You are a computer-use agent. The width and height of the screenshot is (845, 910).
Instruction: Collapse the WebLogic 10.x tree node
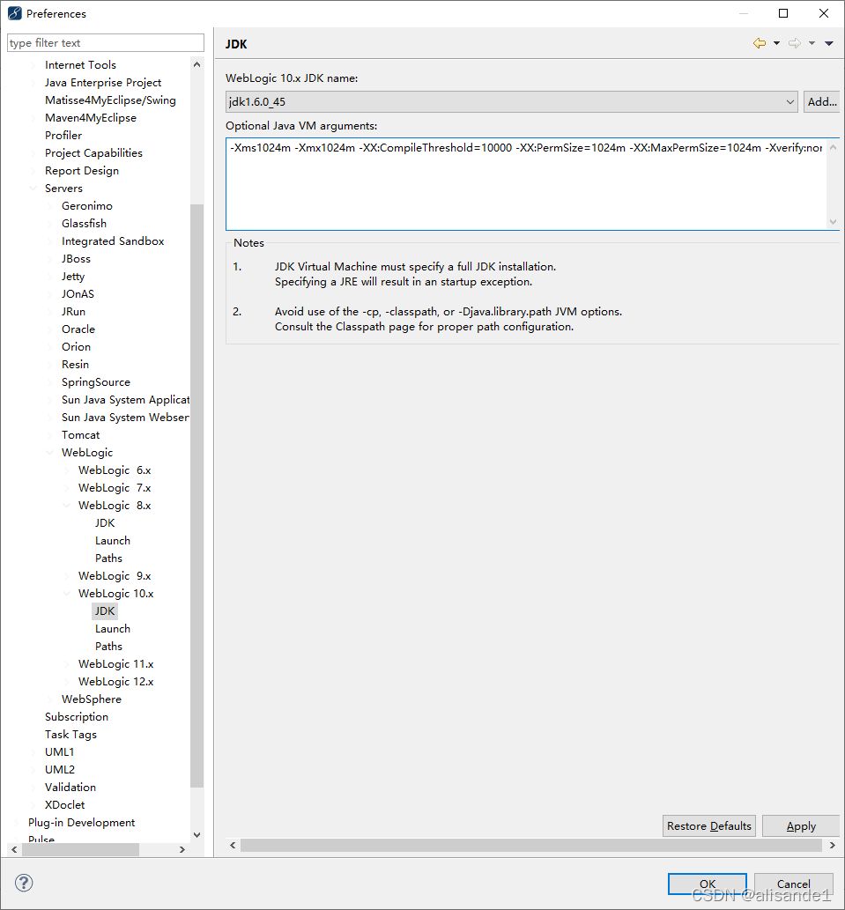click(68, 593)
